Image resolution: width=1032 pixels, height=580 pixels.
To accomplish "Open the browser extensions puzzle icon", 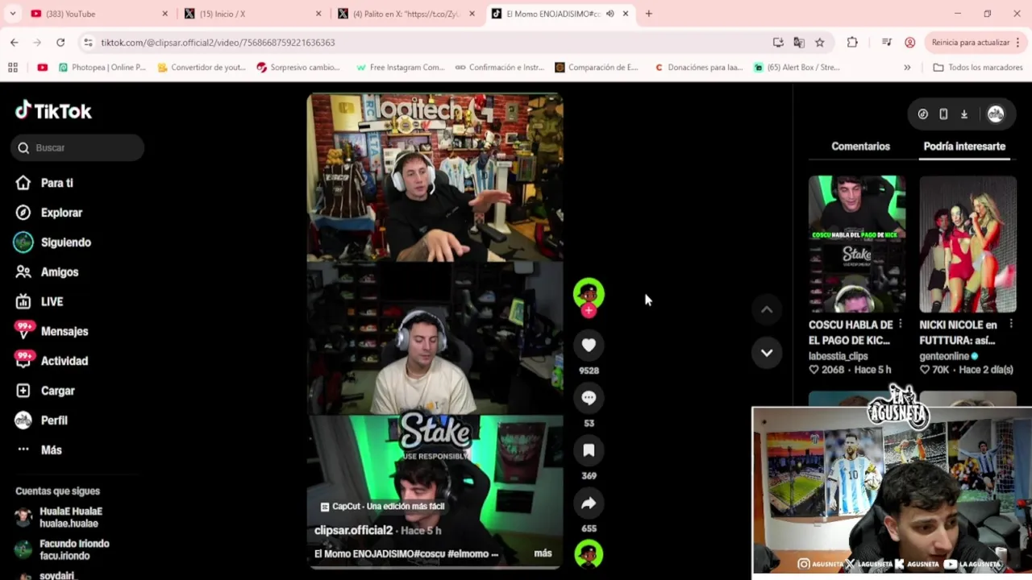I will (x=852, y=43).
